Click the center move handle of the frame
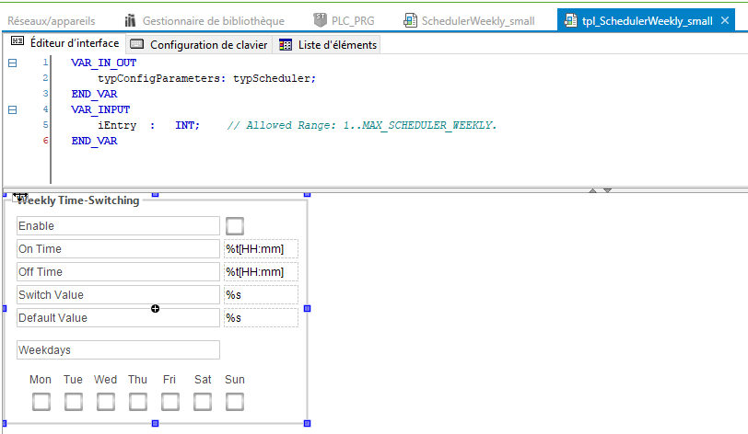The width and height of the screenshot is (748, 434). (155, 309)
